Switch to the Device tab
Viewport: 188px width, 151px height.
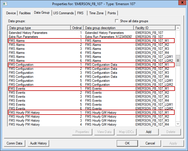11,13
